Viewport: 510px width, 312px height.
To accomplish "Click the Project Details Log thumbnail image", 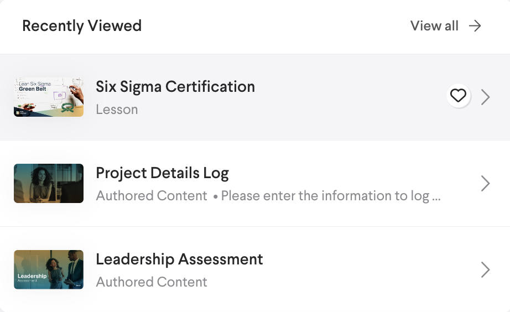I will [x=49, y=183].
